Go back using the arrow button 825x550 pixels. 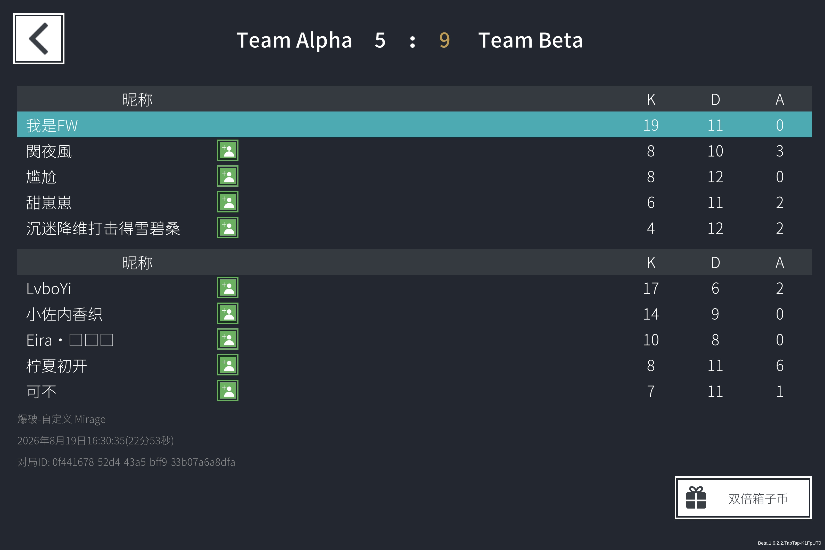39,39
